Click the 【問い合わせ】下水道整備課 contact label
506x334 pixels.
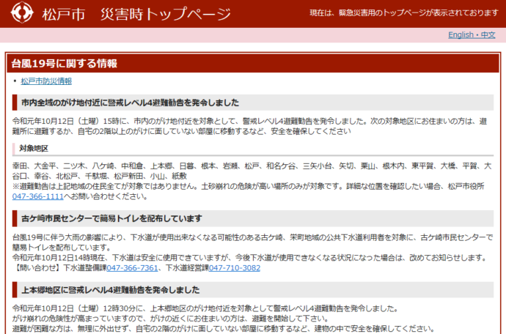pyautogui.click(x=59, y=268)
